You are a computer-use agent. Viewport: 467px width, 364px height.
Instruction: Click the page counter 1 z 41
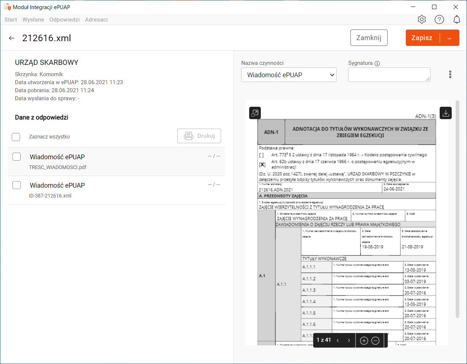tap(324, 340)
